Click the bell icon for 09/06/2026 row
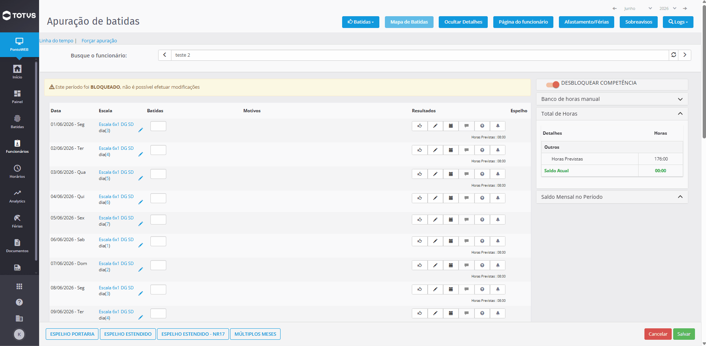 point(498,313)
